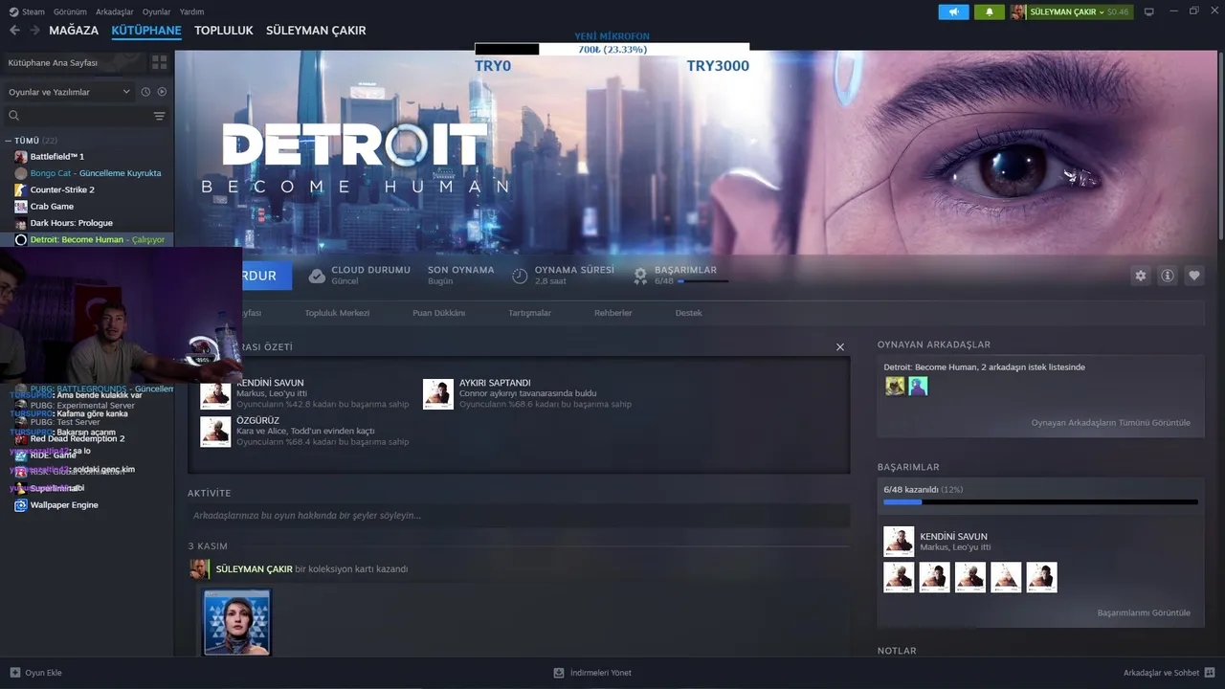The image size is (1225, 689).
Task: Open the Topluluk Merkezi link
Action: pyautogui.click(x=337, y=313)
